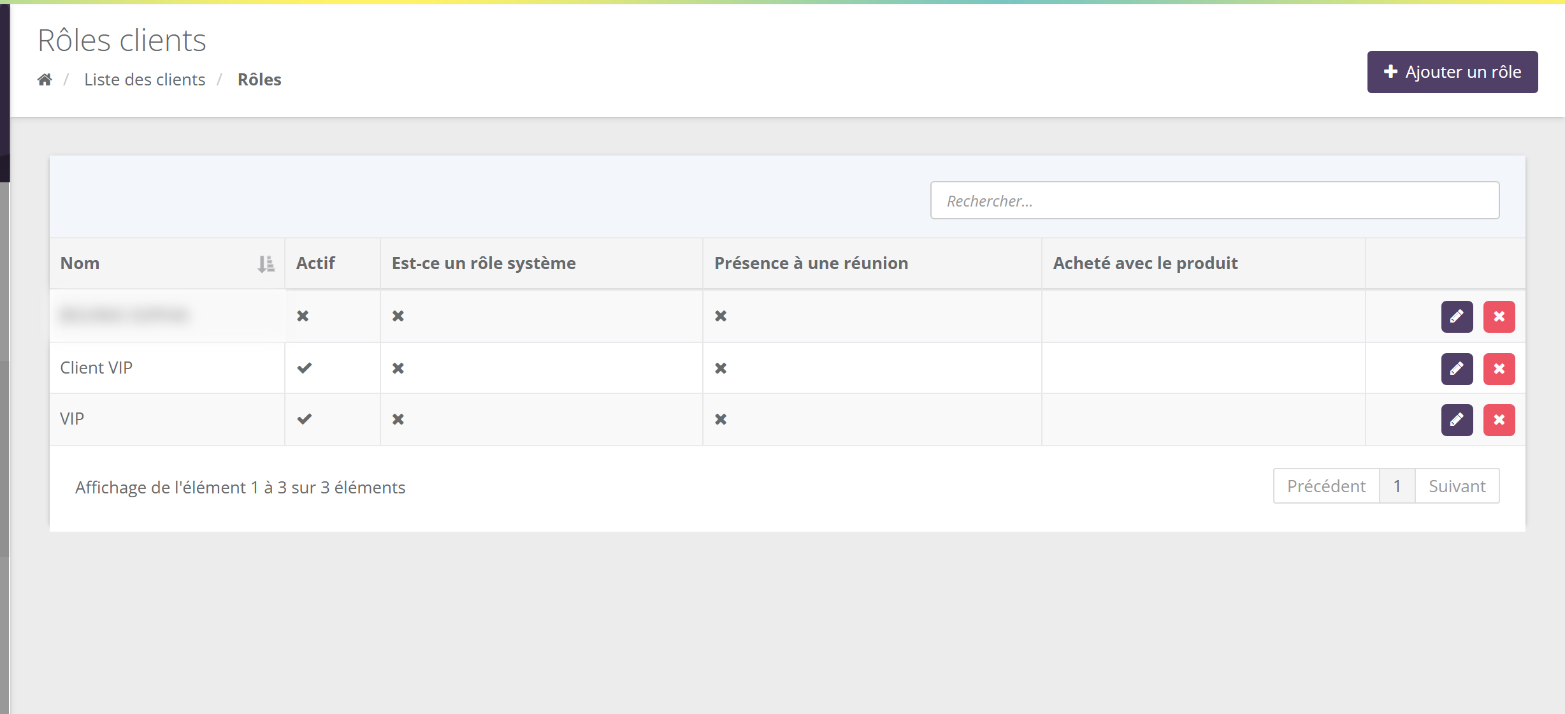The width and height of the screenshot is (1565, 714).
Task: Click the Rôles breadcrumb item
Action: 259,80
